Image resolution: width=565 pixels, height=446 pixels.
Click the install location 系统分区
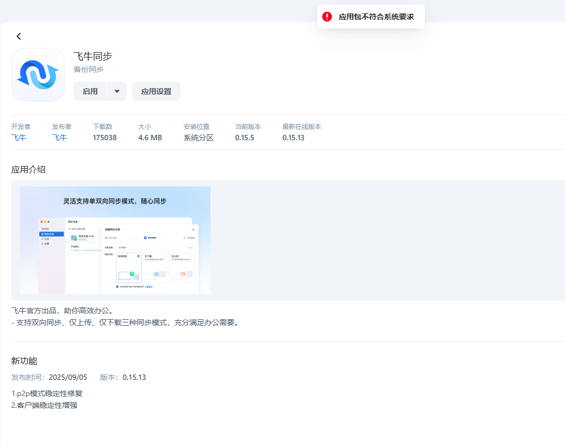[199, 138]
